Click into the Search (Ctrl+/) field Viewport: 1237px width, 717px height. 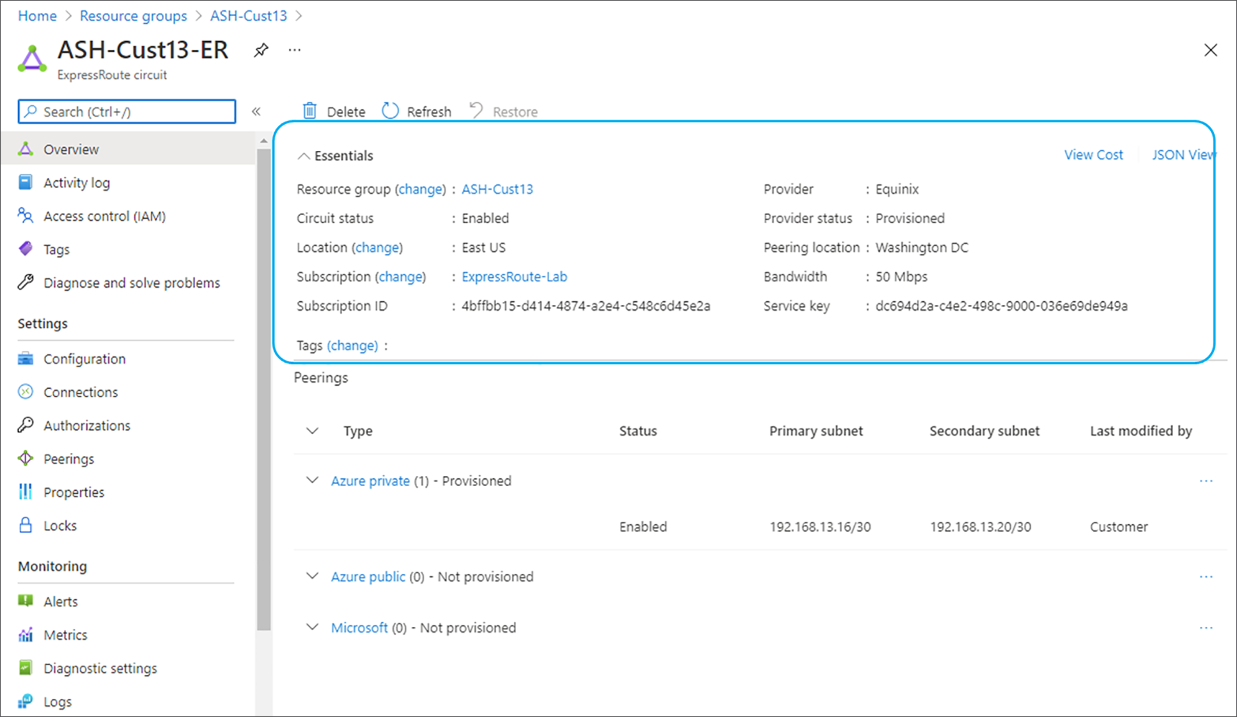point(127,111)
